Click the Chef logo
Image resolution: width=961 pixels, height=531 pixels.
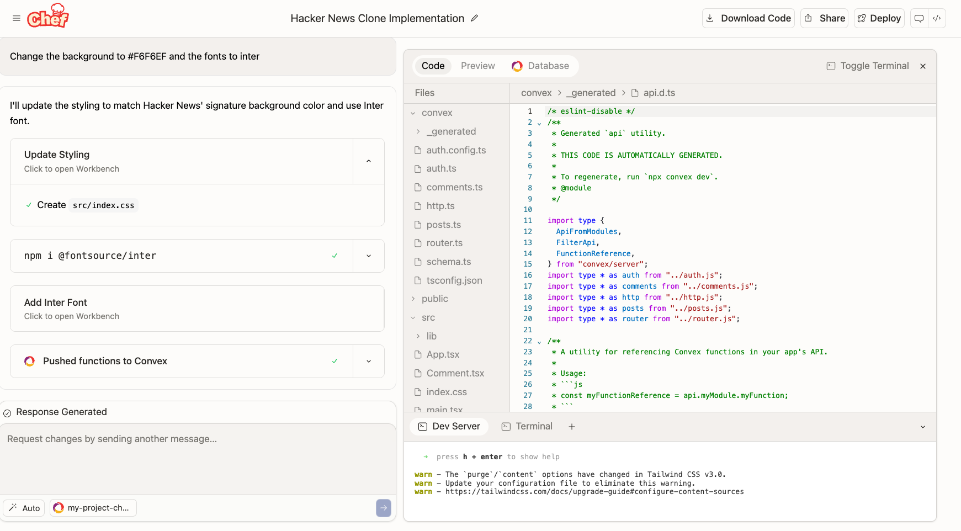coord(48,17)
